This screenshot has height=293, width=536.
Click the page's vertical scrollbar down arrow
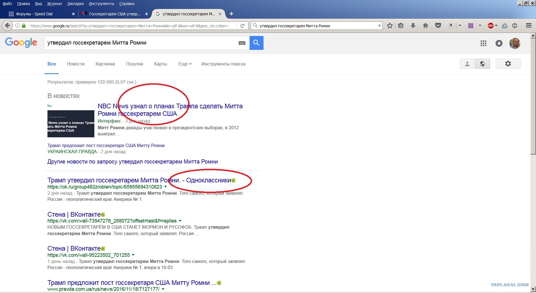(x=533, y=289)
